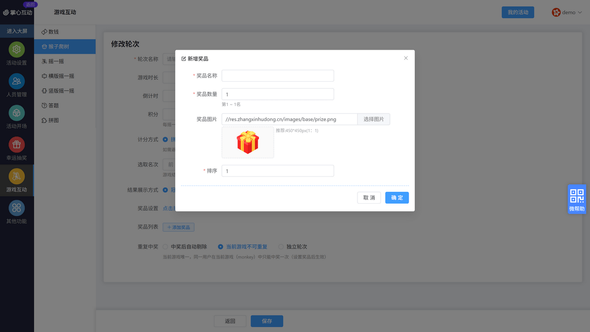
Task: Focus the 排序 input field
Action: coord(278,171)
